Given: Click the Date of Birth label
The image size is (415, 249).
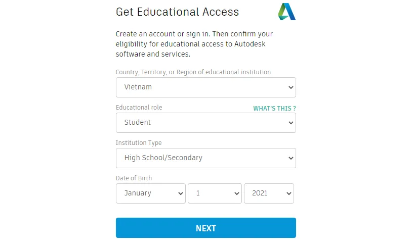Looking at the screenshot, I should pyautogui.click(x=134, y=178).
